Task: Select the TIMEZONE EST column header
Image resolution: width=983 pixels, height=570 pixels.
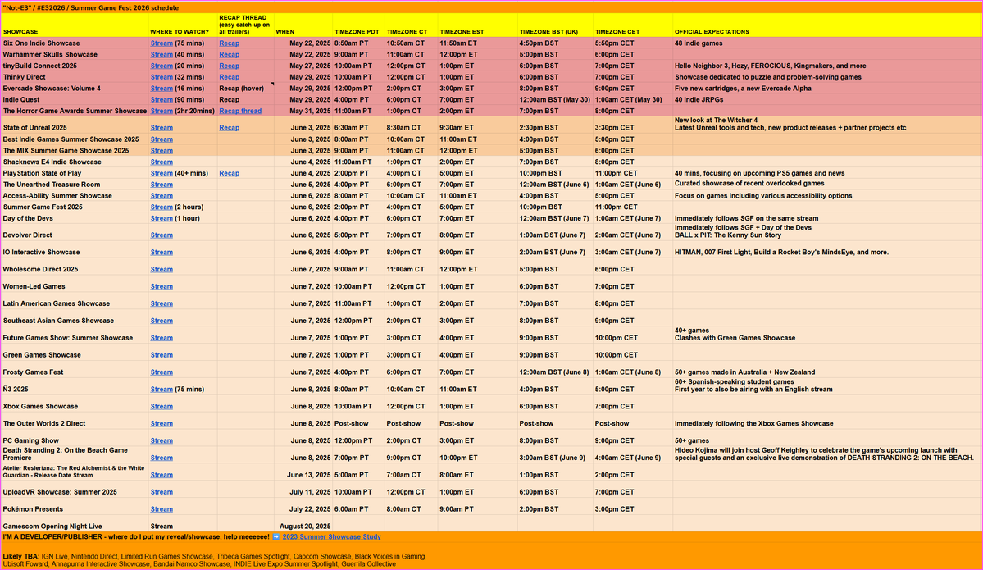Action: [x=478, y=25]
